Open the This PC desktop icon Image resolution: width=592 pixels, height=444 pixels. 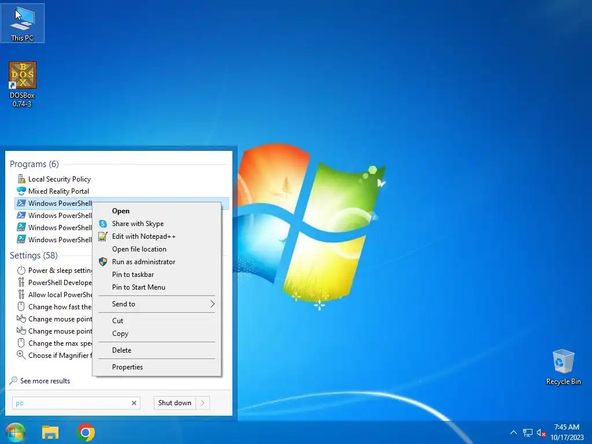pyautogui.click(x=23, y=23)
